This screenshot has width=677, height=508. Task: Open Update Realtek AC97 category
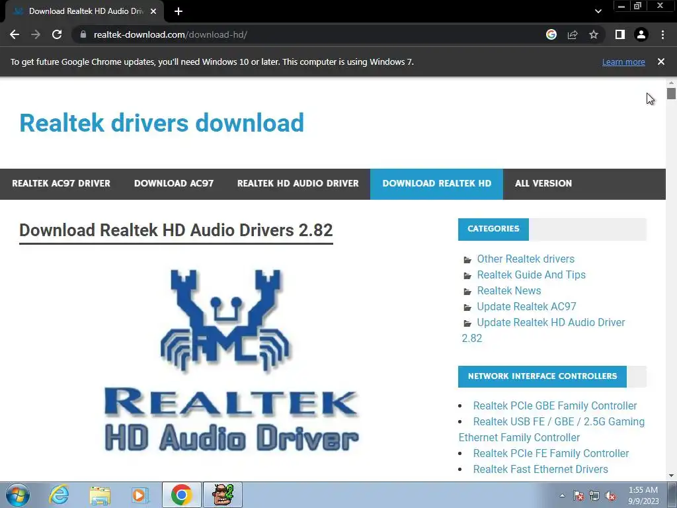pos(526,307)
